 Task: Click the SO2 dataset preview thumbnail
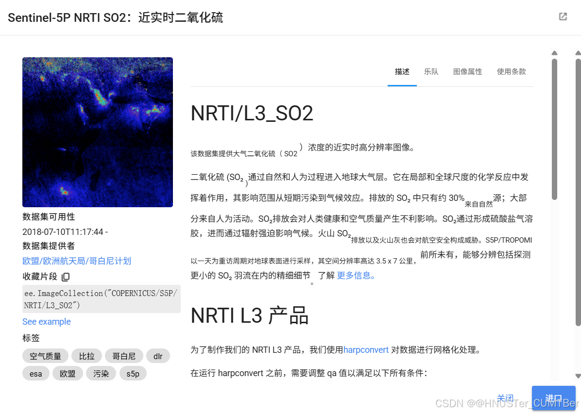click(x=98, y=132)
